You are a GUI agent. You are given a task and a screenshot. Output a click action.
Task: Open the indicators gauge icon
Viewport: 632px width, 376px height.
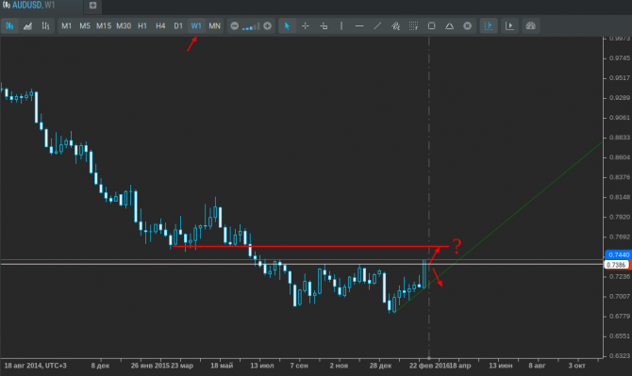(x=530, y=26)
